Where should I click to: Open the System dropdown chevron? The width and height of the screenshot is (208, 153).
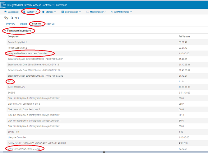point(35,12)
